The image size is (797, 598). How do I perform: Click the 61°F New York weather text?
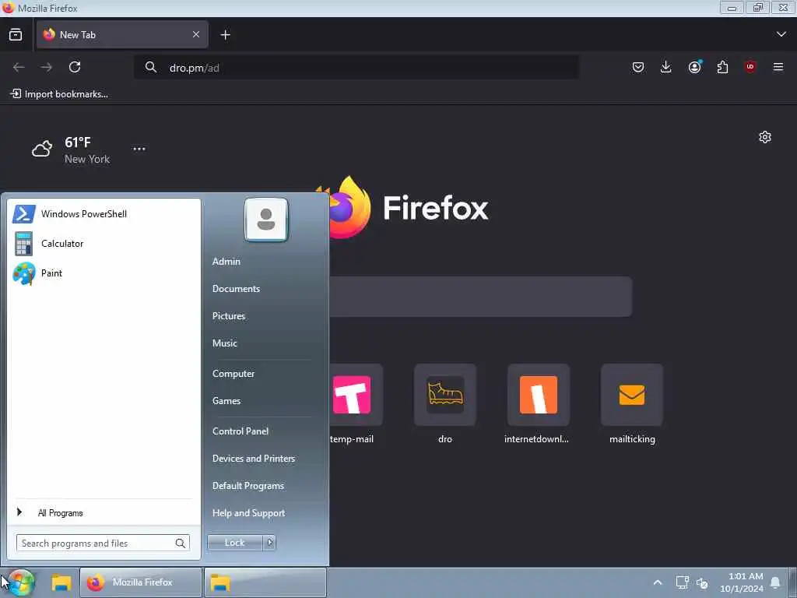(x=87, y=150)
